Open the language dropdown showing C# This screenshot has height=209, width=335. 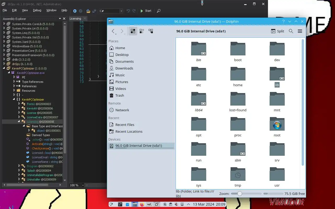111,11
